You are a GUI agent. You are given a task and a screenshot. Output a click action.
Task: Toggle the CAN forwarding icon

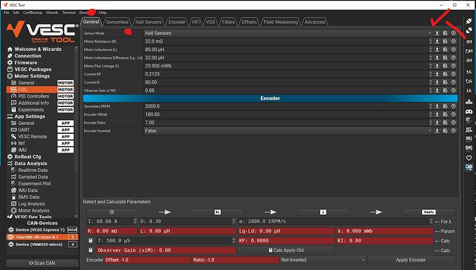(469, 166)
